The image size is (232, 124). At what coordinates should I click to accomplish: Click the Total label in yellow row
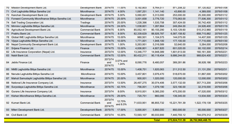coord(157,120)
